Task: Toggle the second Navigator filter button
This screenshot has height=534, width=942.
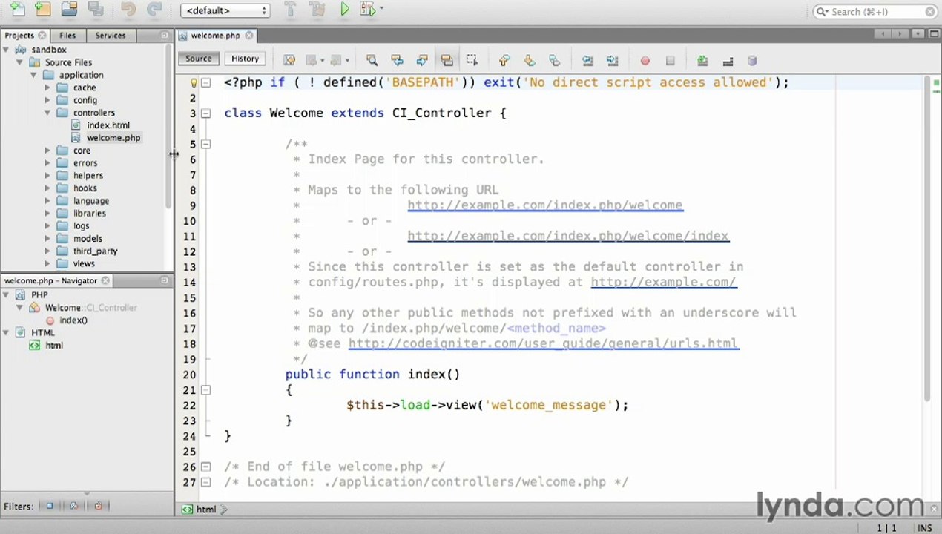Action: coord(73,506)
